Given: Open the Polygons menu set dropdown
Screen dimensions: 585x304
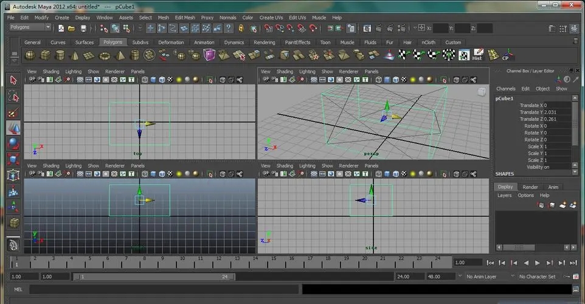Looking at the screenshot, I should point(30,27).
